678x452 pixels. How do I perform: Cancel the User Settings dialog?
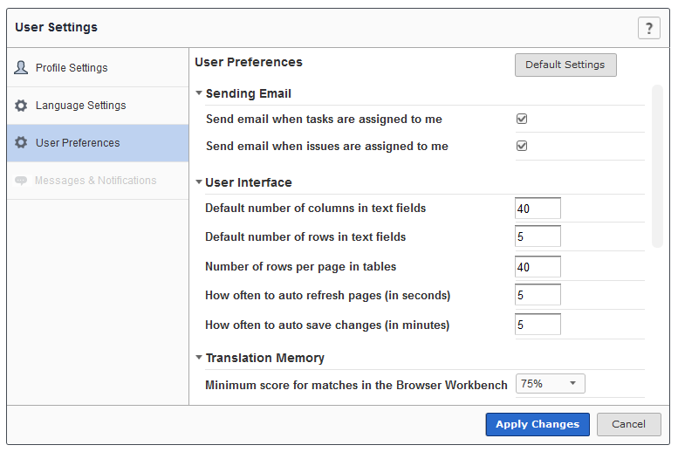tap(628, 424)
